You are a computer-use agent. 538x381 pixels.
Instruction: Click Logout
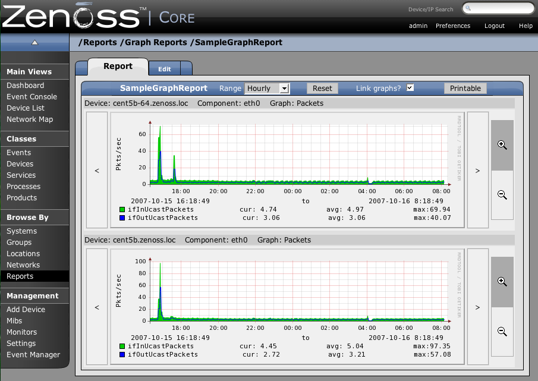click(x=495, y=26)
